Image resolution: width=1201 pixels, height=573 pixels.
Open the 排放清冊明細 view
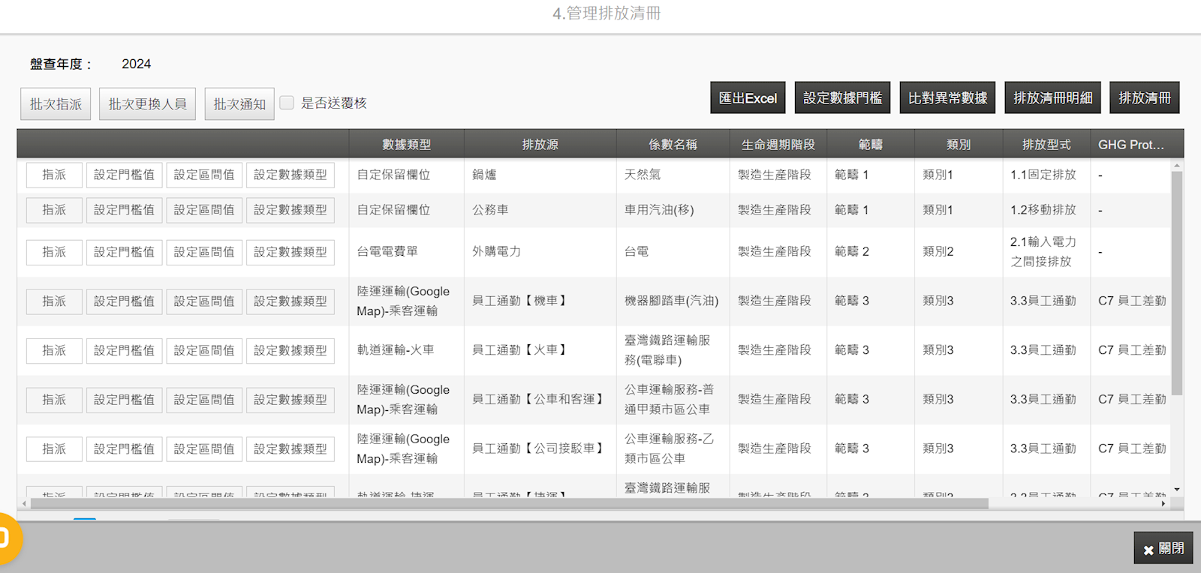pos(1052,97)
